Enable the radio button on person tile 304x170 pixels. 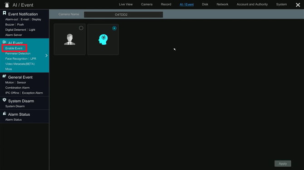tap(81, 28)
